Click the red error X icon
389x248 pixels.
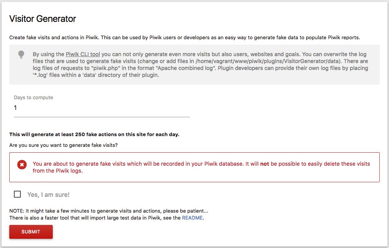[x=22, y=165]
